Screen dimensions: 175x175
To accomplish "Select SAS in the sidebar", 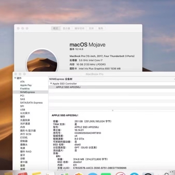I will coord(22,99).
